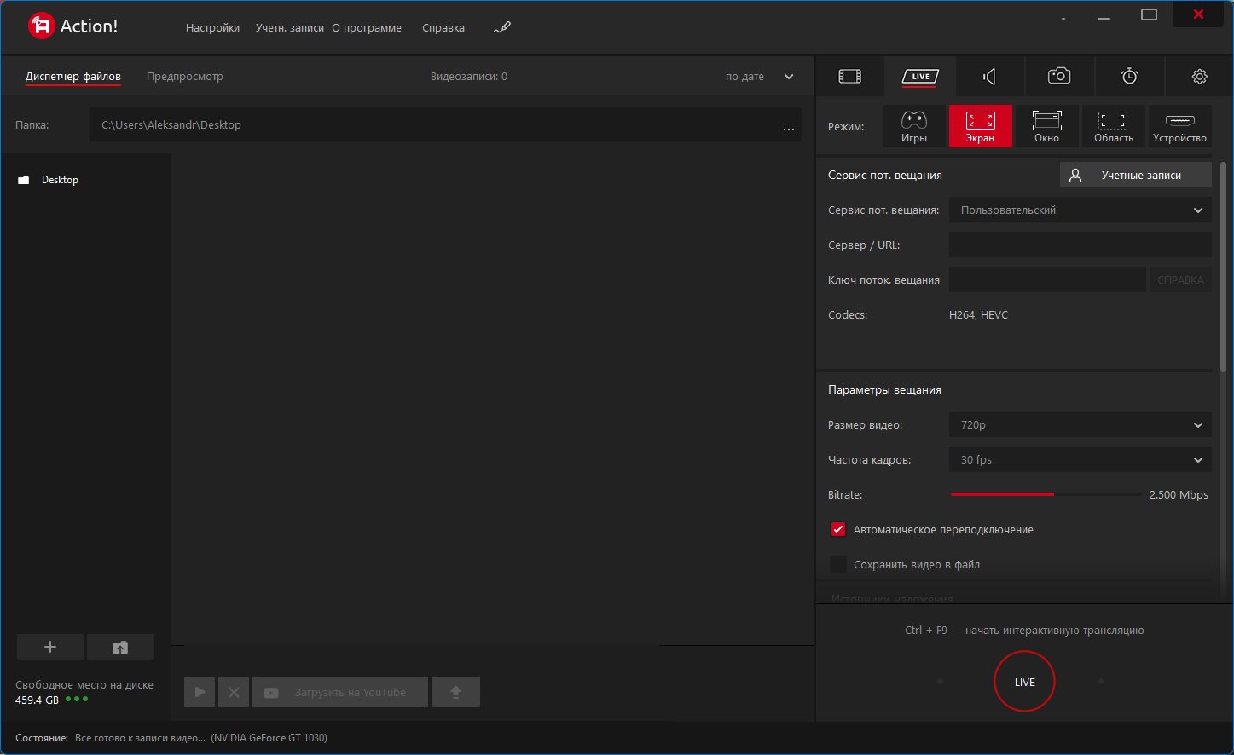The image size is (1234, 755).
Task: Open the benchmark timer tab
Action: (1129, 77)
